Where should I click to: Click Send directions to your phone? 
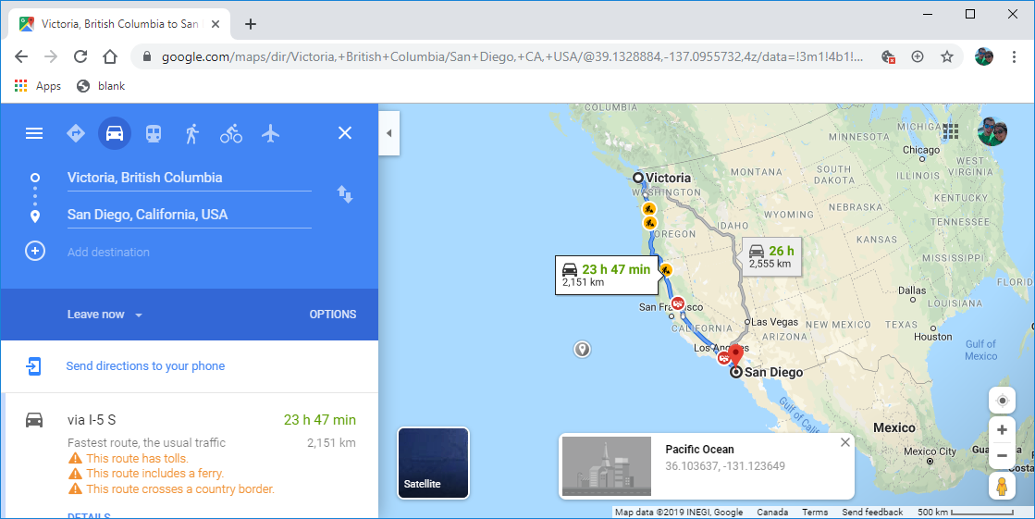[x=145, y=365]
